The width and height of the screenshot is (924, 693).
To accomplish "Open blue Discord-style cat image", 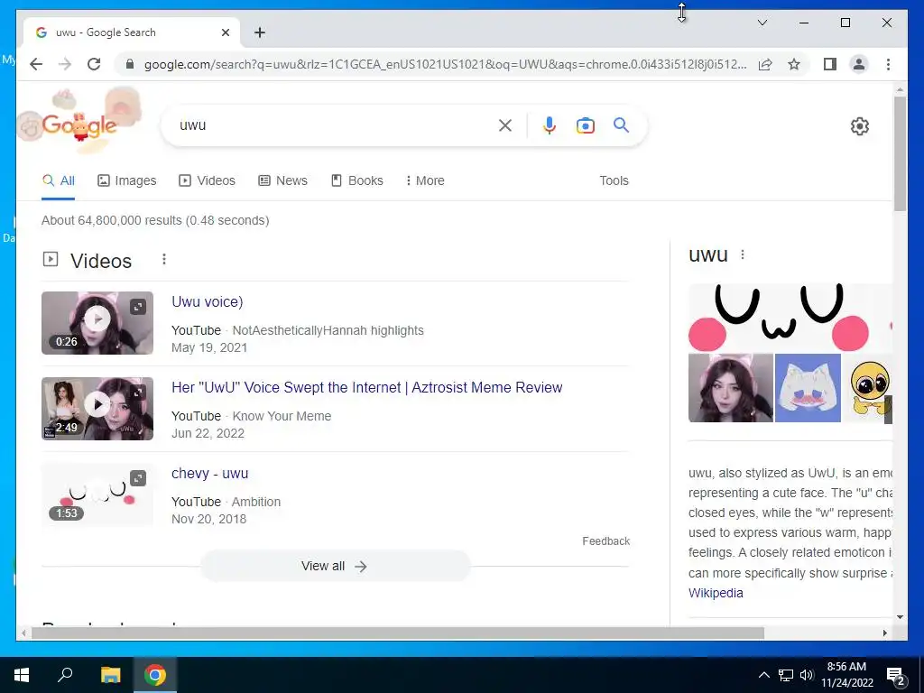I will [x=808, y=388].
